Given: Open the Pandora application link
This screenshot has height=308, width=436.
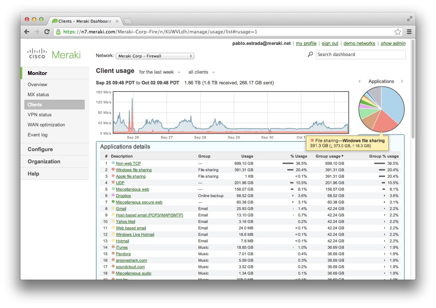Looking at the screenshot, I should point(123,254).
